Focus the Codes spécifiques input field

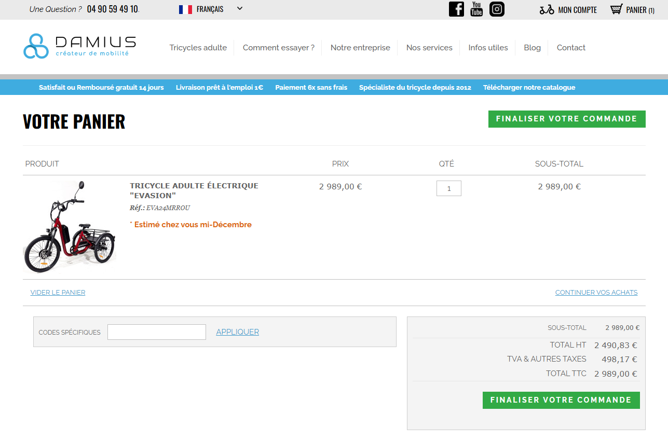tap(156, 332)
